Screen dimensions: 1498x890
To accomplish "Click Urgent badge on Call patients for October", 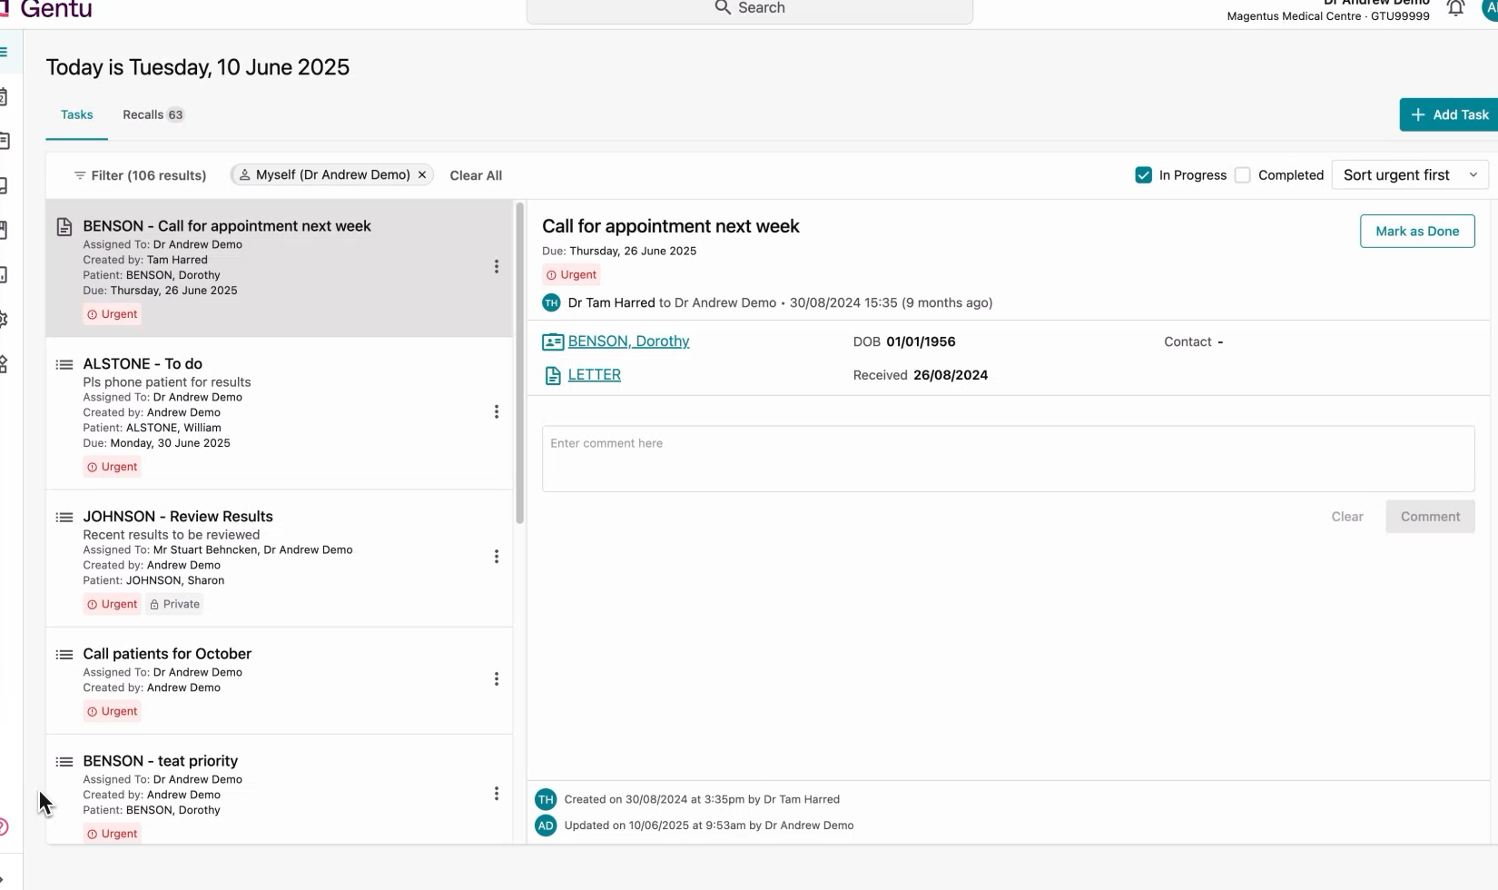I will pos(113,711).
